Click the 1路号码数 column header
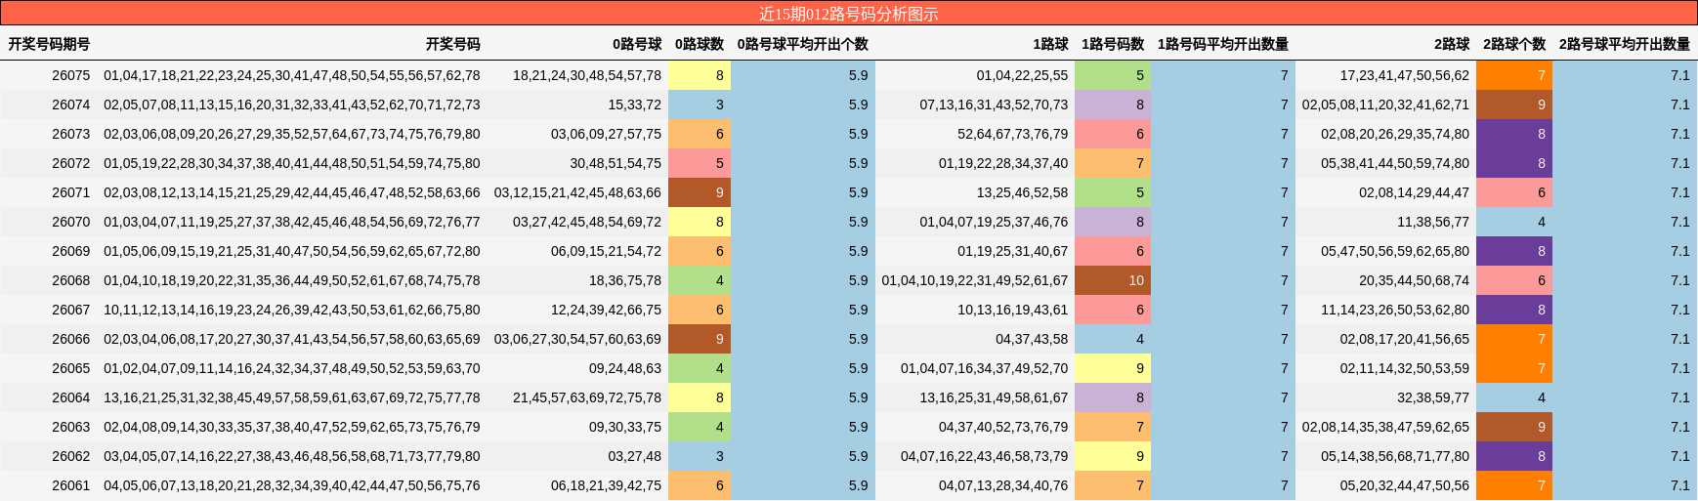This screenshot has height=501, width=1698. point(1113,44)
